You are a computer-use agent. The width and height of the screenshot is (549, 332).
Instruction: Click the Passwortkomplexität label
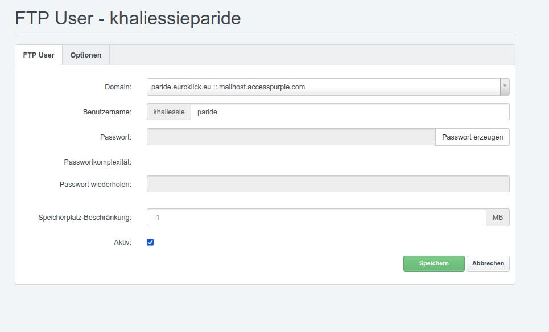coord(98,162)
